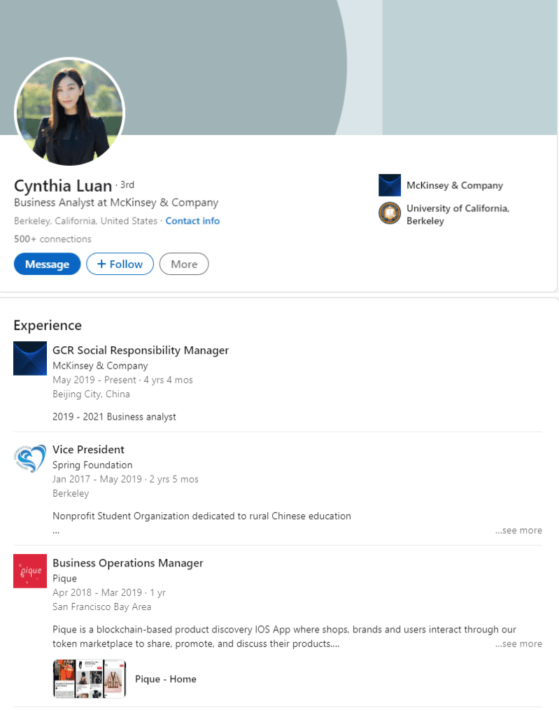
Task: Click the McKinsey & Company logo in the profile header
Action: [x=389, y=185]
